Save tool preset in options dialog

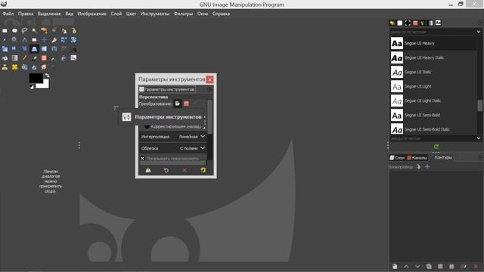[x=148, y=170]
